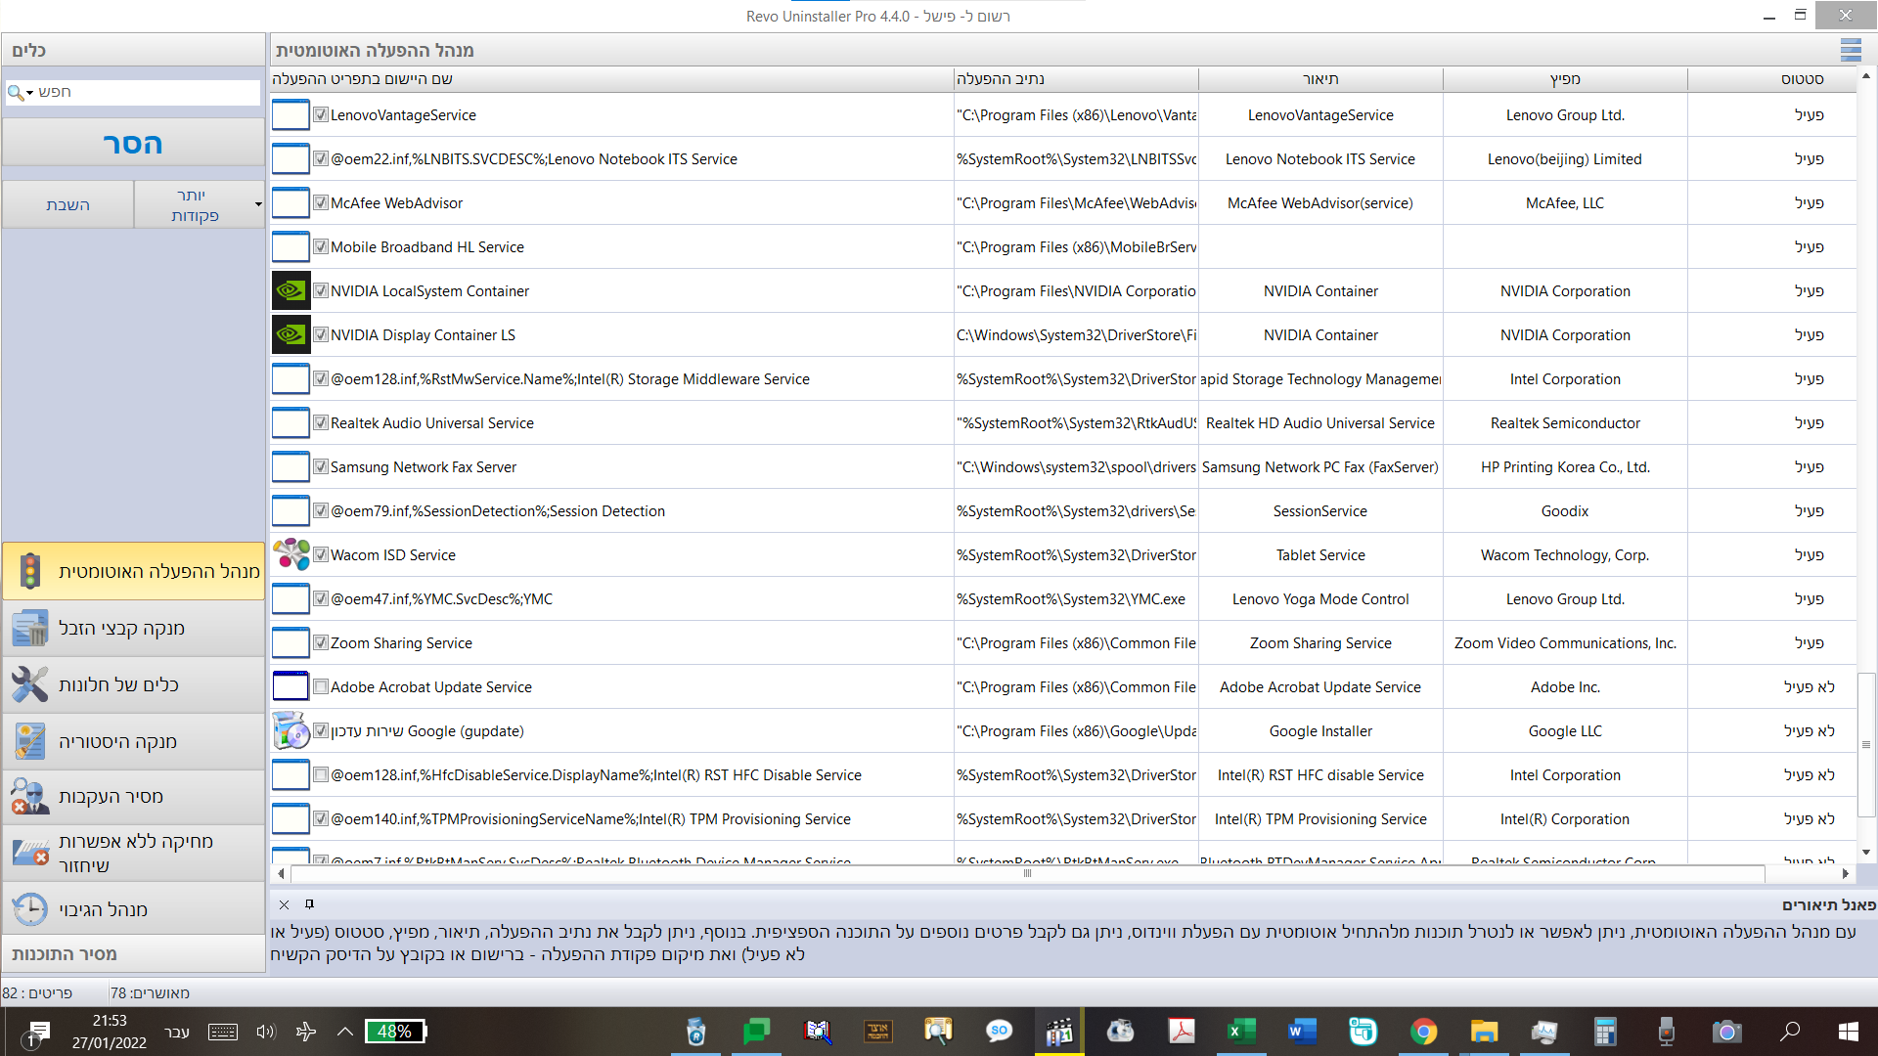1878x1056 pixels.
Task: Click the Wacom ISD Service icon
Action: [x=291, y=554]
